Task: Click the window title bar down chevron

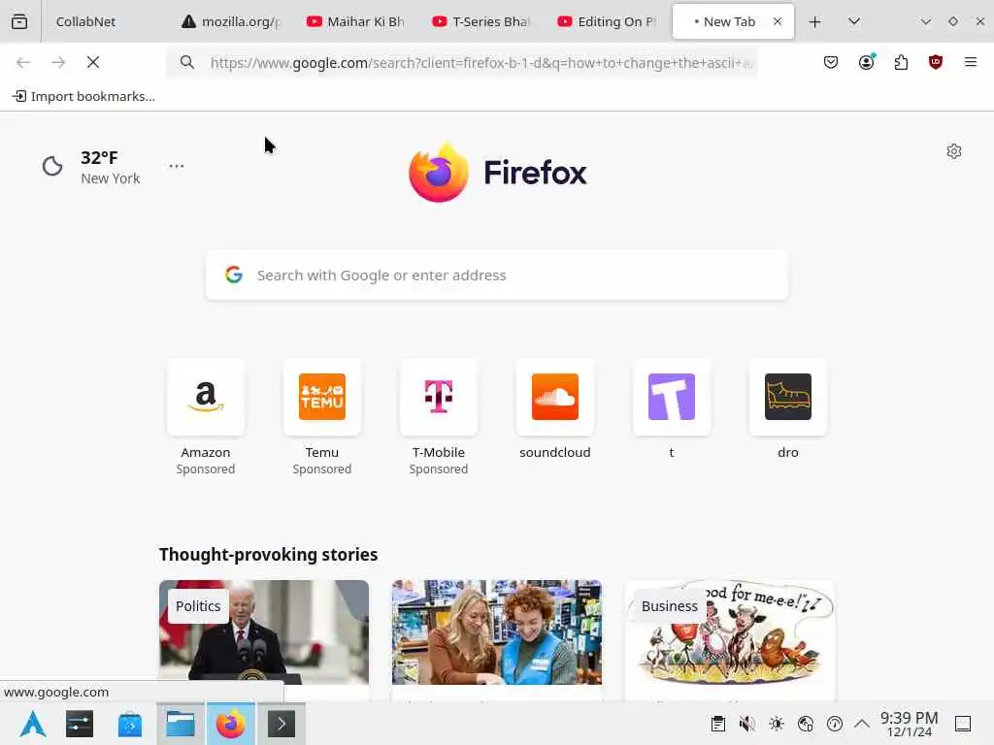Action: pyautogui.click(x=925, y=21)
